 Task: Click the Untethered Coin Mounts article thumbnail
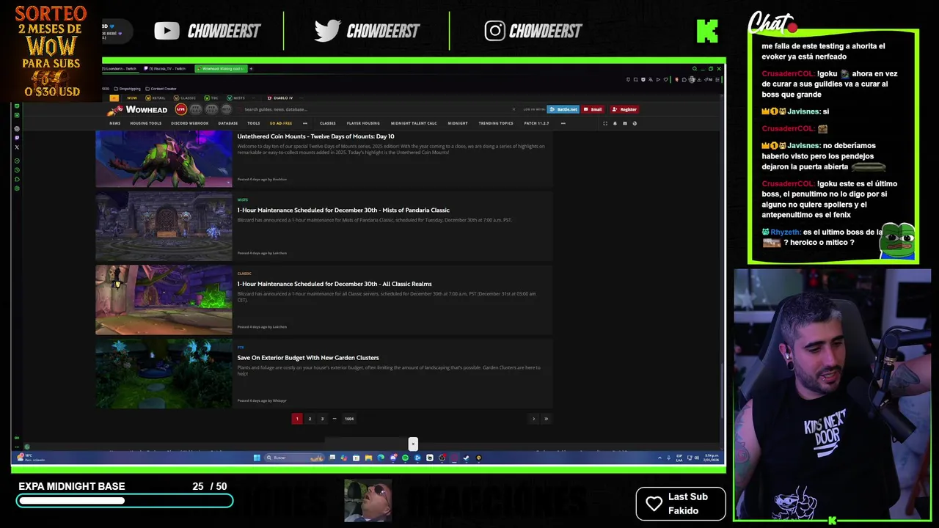tap(164, 158)
